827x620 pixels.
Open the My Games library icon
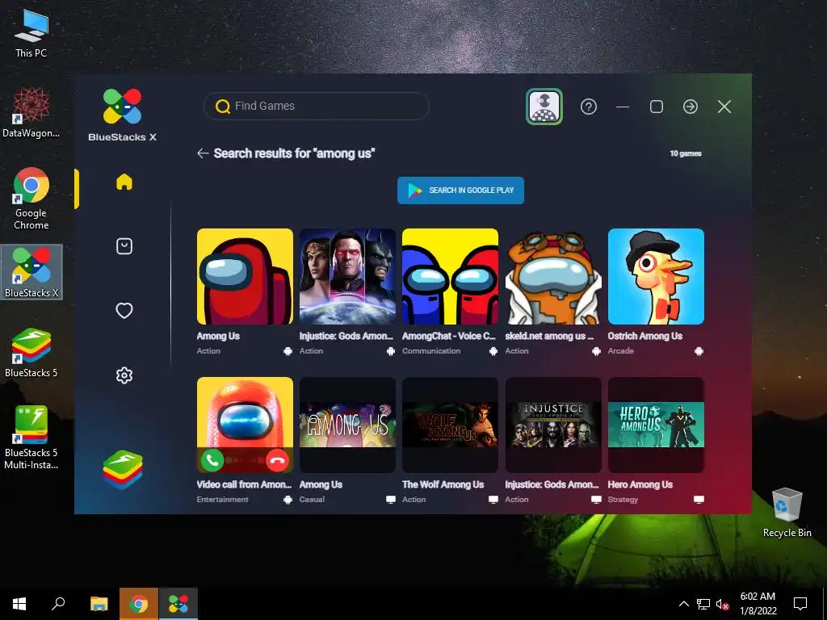(x=124, y=246)
